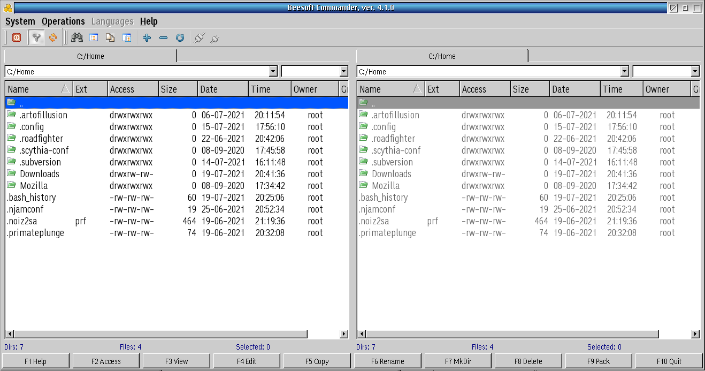
Task: Click the disconnect plug icon
Action: click(x=215, y=38)
